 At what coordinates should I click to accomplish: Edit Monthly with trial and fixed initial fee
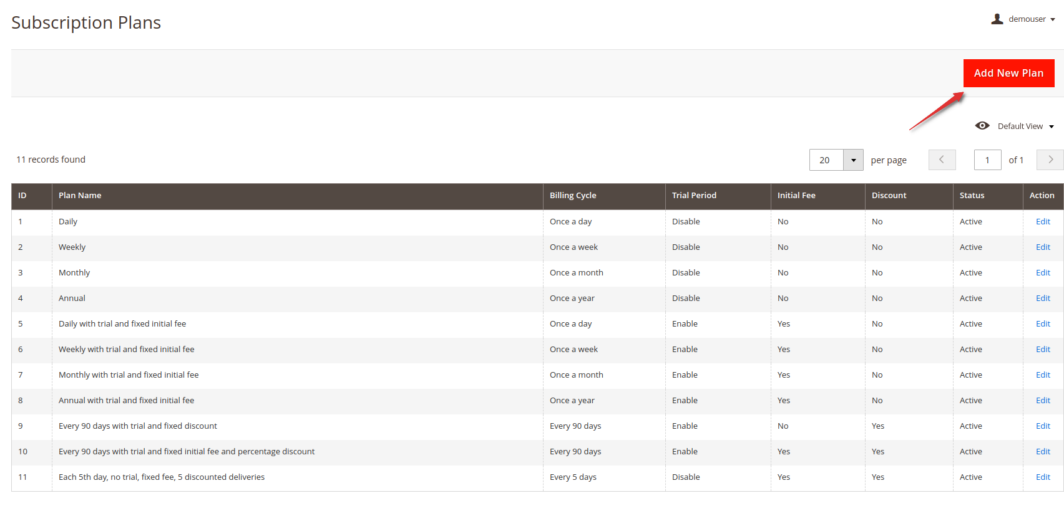pyautogui.click(x=1043, y=375)
